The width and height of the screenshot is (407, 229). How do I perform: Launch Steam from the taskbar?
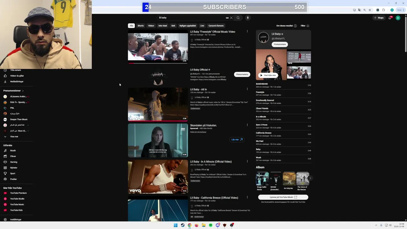pos(183,225)
